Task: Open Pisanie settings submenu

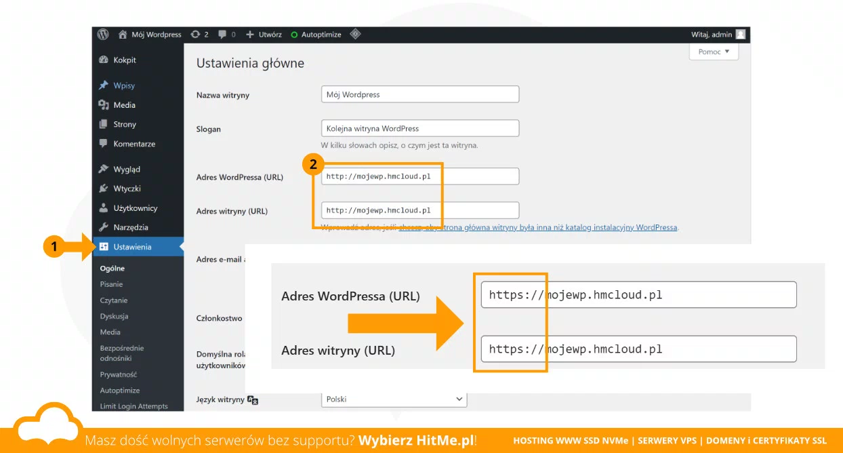Action: (x=112, y=284)
